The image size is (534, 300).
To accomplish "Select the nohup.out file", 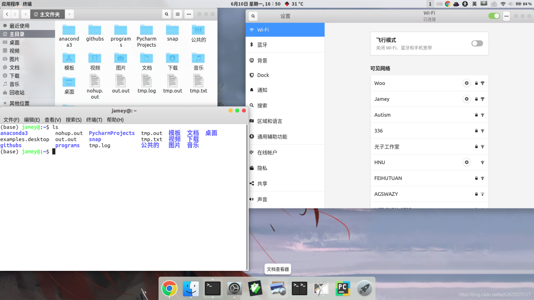I will click(x=95, y=87).
